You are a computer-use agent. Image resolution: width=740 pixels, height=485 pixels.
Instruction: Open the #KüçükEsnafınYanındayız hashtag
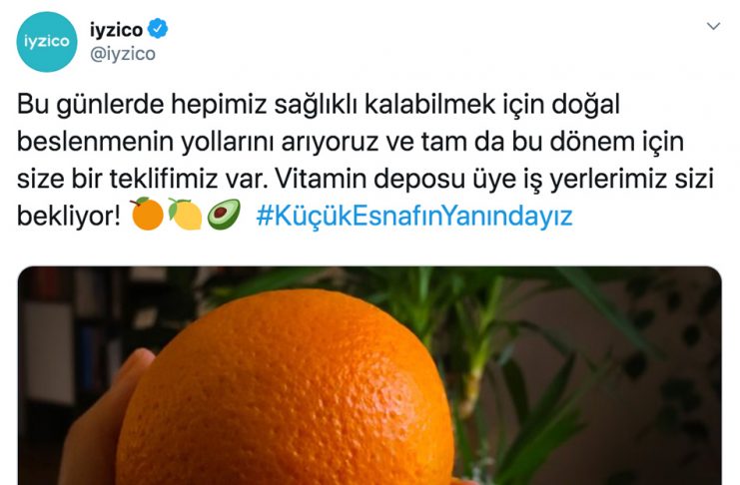pos(413,217)
